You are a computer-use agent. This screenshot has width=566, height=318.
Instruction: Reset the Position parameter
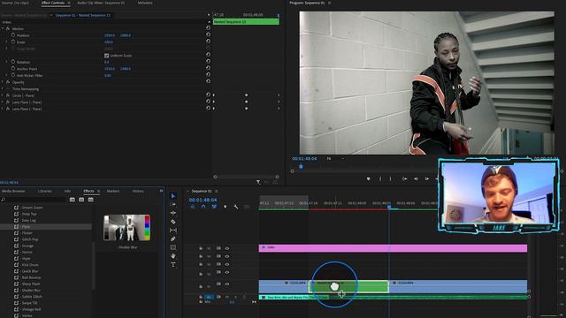pyautogui.click(x=209, y=34)
